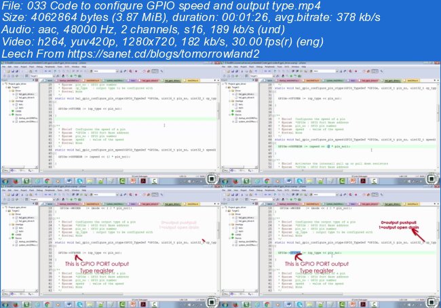
Task: Open the Debug menu in top-left frame
Action: pos(39,66)
